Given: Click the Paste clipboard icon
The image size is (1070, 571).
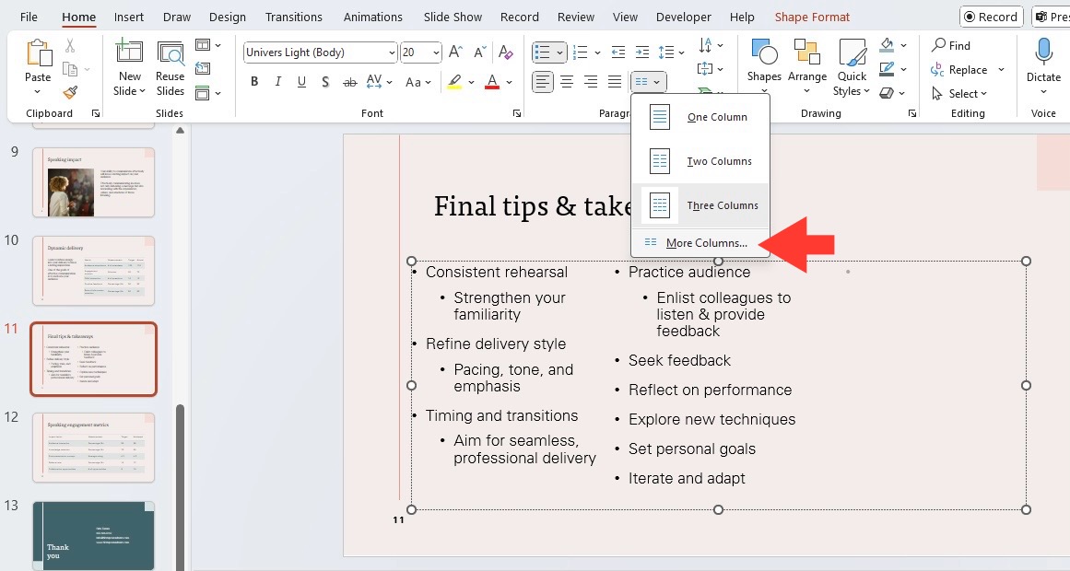Looking at the screenshot, I should [x=38, y=54].
